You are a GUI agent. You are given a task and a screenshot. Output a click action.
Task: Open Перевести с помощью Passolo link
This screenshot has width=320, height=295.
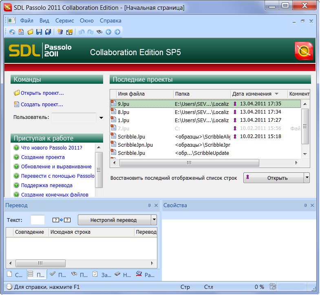point(58,176)
